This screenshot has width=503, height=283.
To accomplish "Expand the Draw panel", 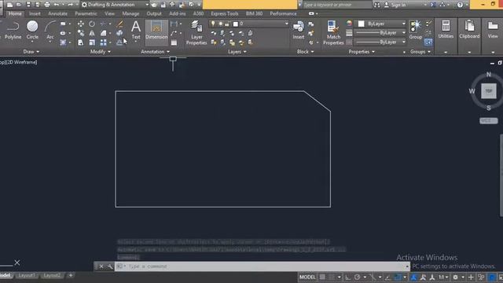I will [31, 52].
